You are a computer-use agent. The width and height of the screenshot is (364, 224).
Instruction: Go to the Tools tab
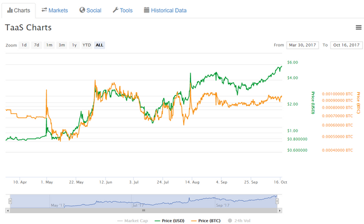(x=123, y=10)
